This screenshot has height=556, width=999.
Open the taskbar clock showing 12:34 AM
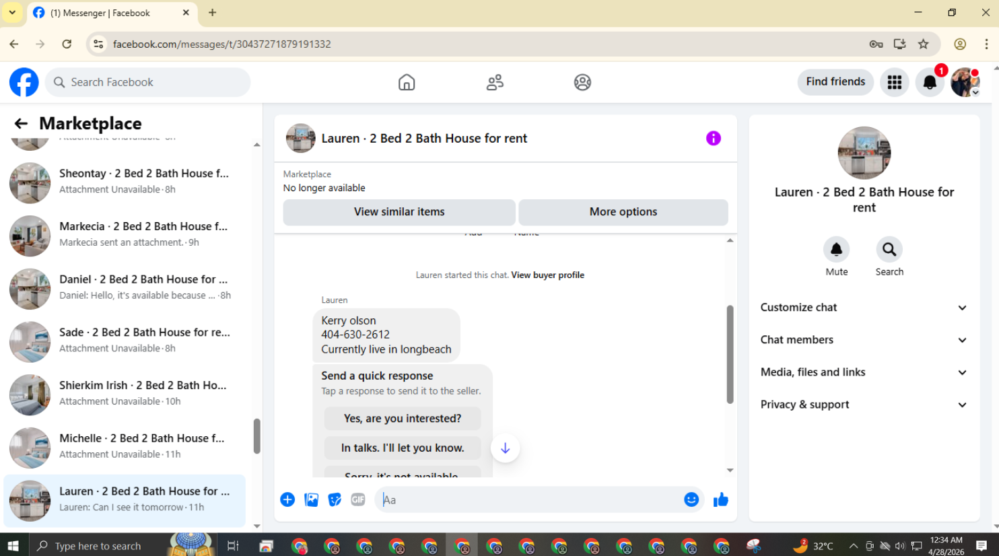946,546
